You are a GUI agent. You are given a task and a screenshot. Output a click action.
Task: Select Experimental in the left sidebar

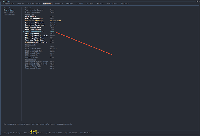[x=9, y=14]
